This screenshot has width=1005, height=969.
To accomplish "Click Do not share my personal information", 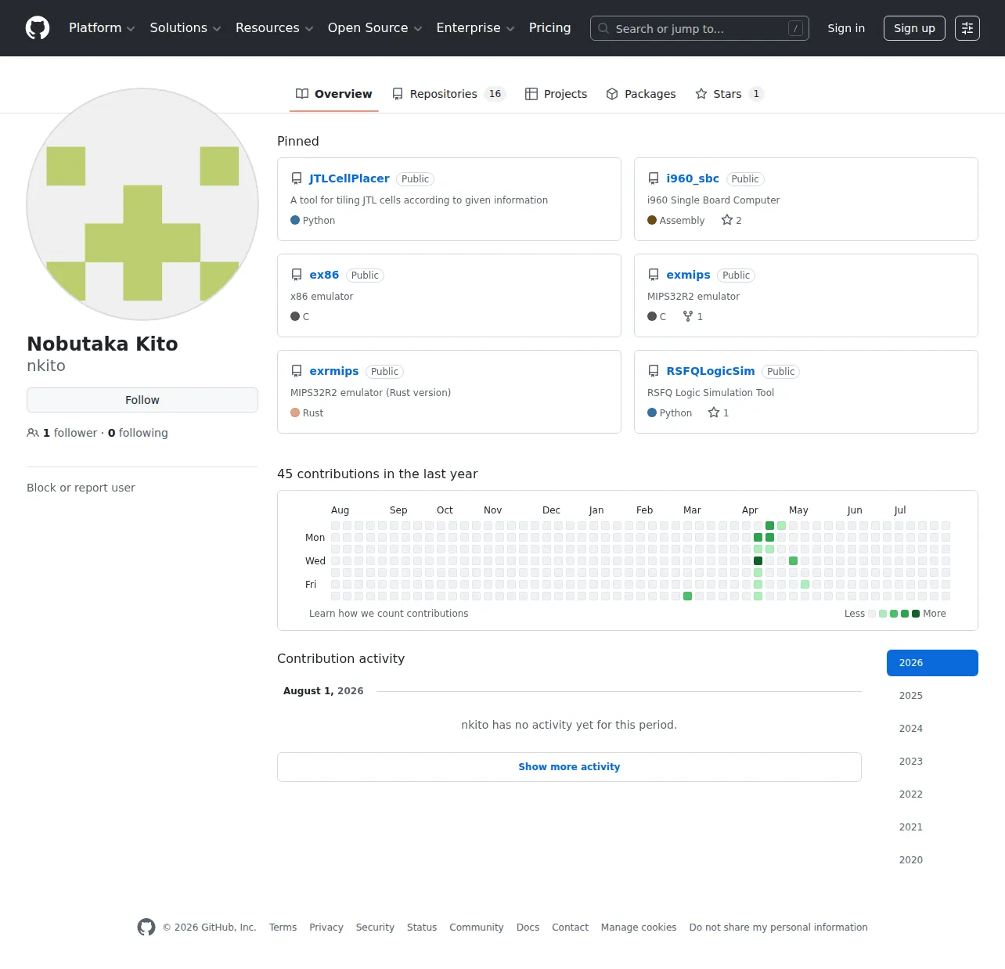I will [x=778, y=928].
